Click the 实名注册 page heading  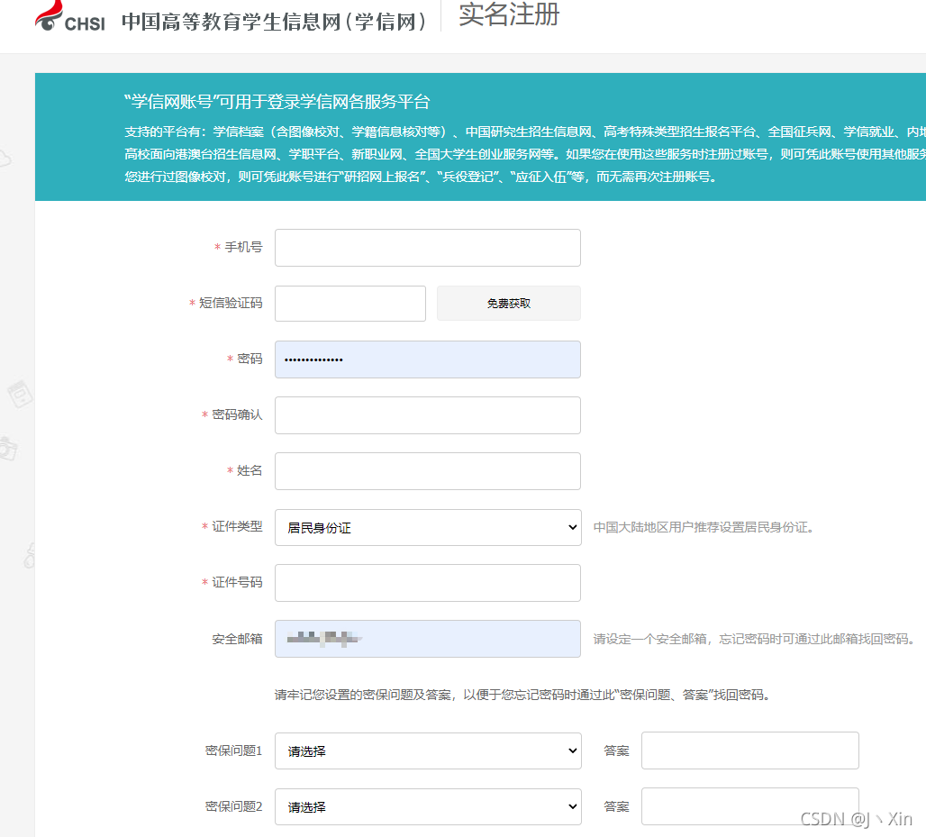click(x=509, y=14)
